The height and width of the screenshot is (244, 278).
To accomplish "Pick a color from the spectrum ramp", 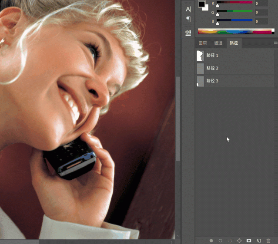I will point(235,31).
